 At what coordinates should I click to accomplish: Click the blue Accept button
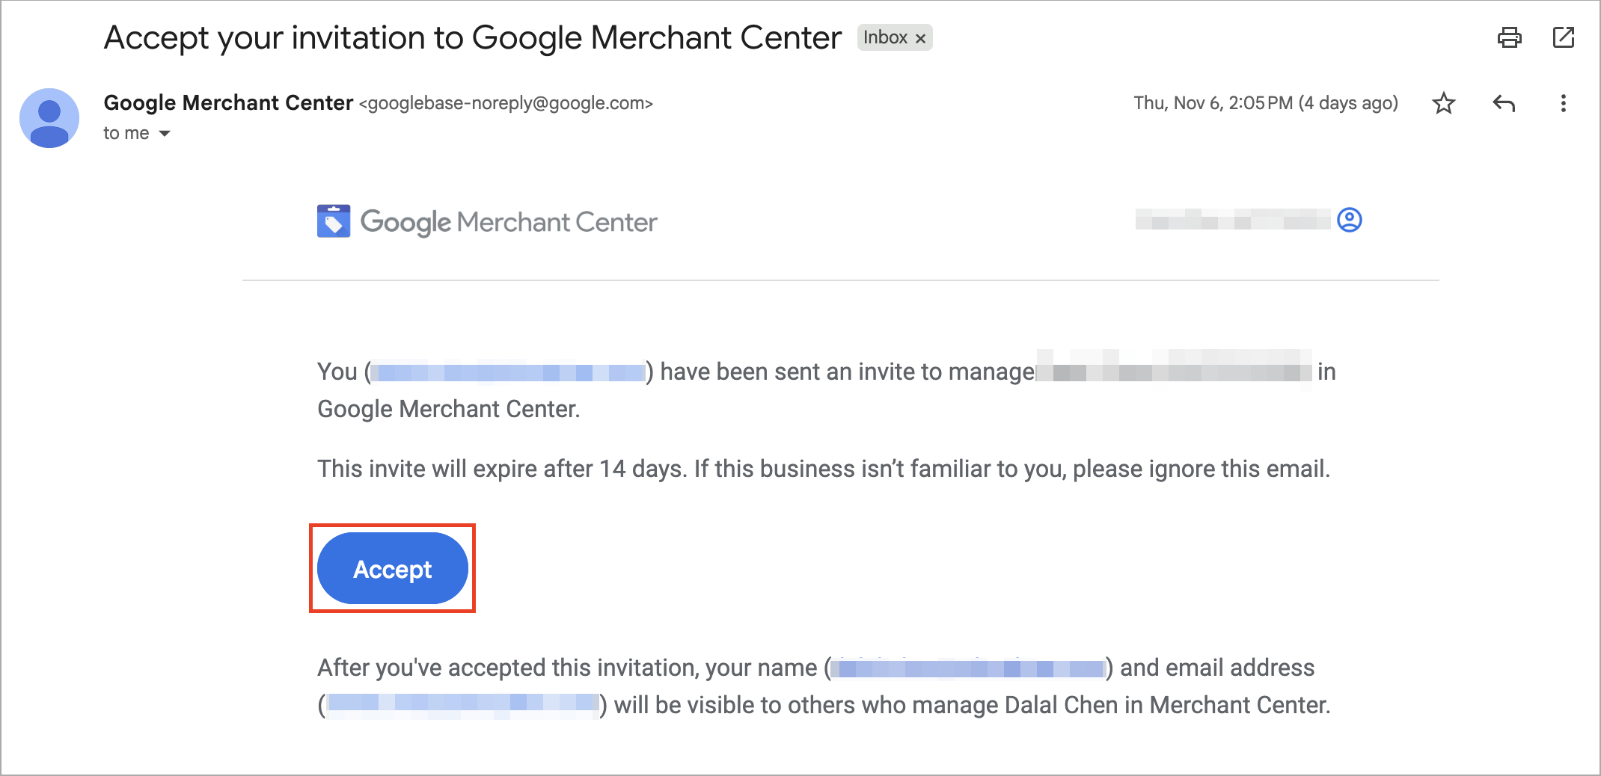pyautogui.click(x=393, y=569)
